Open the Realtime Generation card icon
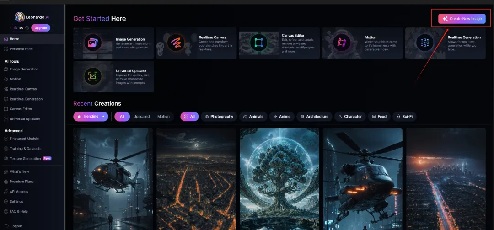The image size is (494, 230). click(424, 43)
